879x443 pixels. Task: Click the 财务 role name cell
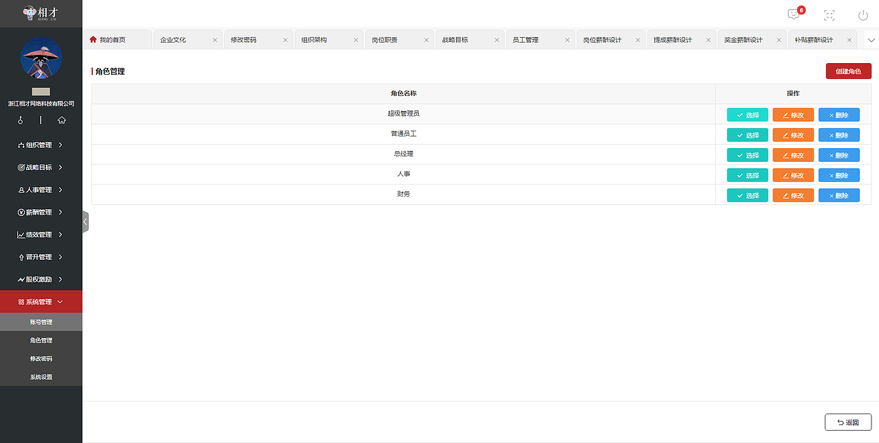point(403,195)
